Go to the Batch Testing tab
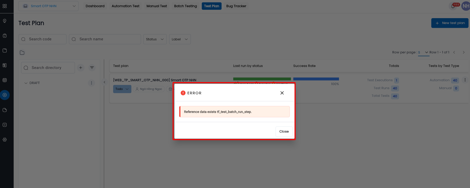470x188 pixels. [185, 6]
